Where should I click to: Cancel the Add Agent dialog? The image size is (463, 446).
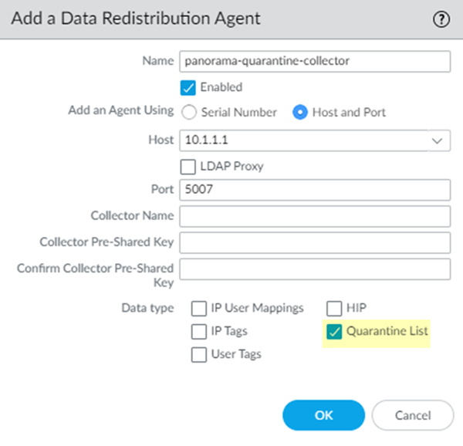point(412,415)
